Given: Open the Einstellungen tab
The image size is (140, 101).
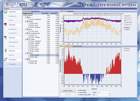Looking at the screenshot, I should [70, 11].
